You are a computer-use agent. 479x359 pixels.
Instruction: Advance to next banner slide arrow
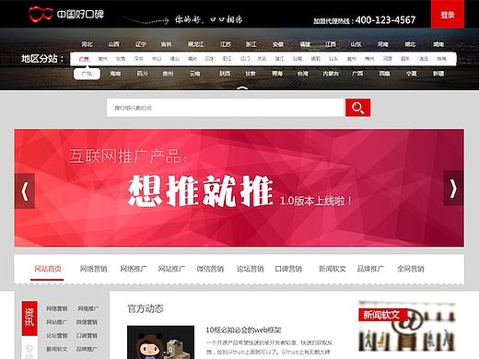[x=453, y=189]
